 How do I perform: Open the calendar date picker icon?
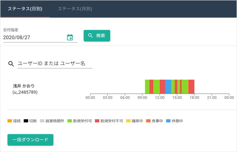click(70, 37)
